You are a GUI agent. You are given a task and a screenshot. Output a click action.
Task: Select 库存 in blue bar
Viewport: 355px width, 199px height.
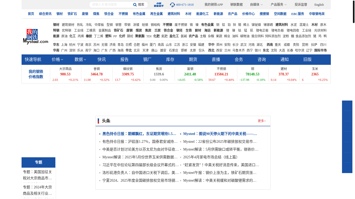click(170, 60)
